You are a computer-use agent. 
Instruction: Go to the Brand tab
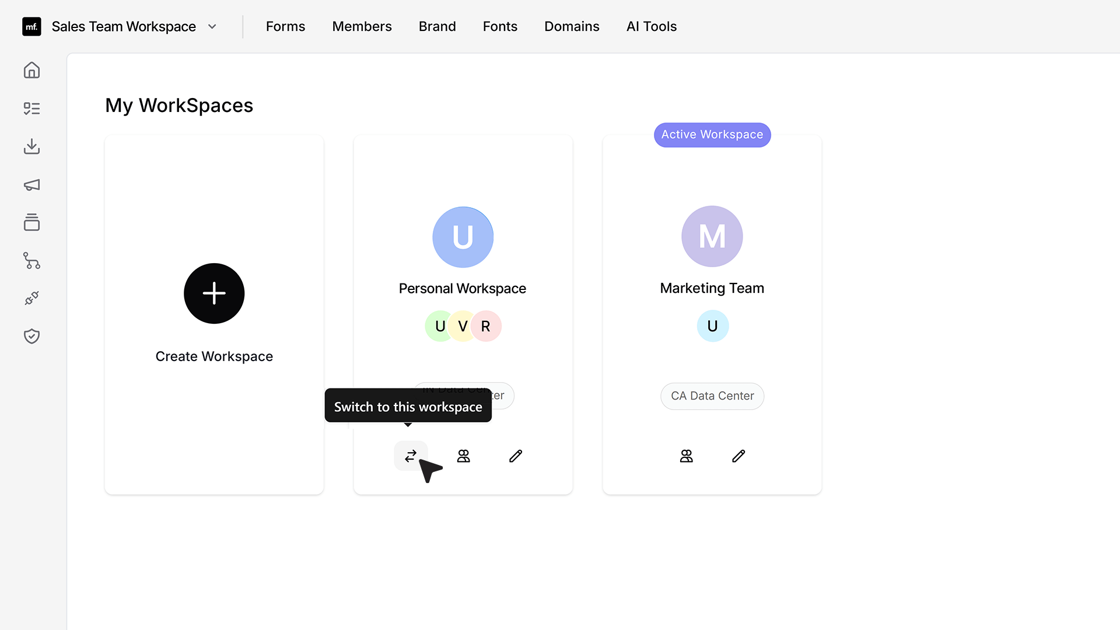click(437, 27)
